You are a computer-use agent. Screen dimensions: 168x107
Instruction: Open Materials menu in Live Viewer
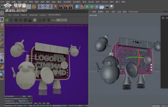point(34,15)
